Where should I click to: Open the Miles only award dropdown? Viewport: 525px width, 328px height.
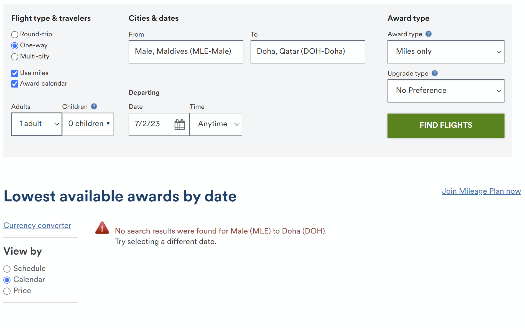[445, 52]
